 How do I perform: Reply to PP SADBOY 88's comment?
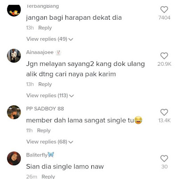point(44,131)
